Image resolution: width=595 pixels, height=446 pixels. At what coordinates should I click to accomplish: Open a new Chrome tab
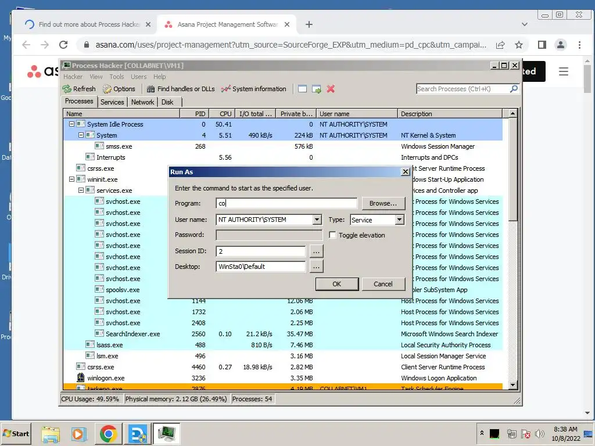309,24
